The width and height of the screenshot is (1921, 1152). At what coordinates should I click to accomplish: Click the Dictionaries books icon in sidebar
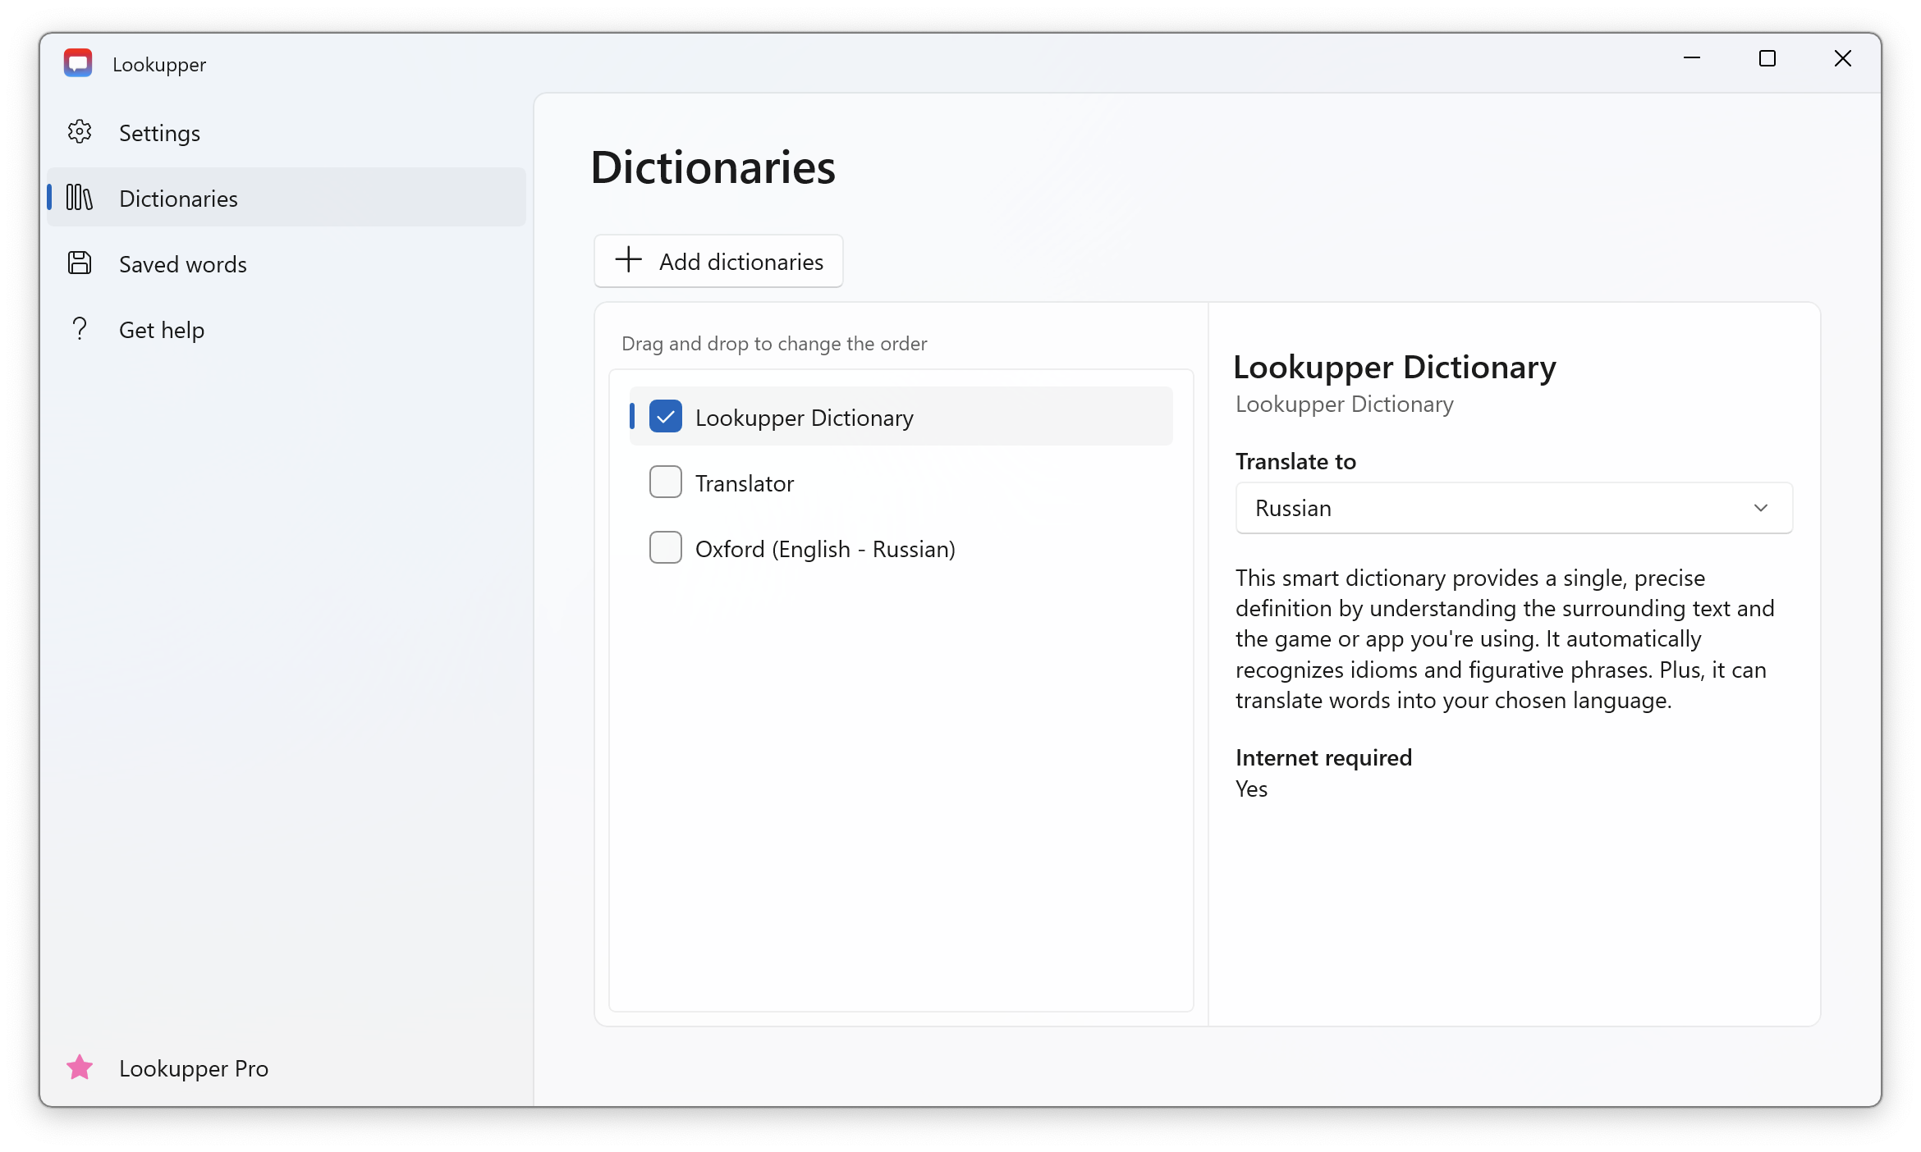80,198
